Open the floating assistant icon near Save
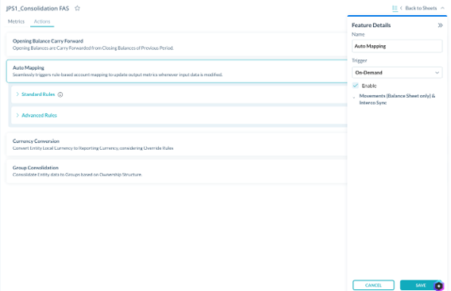The height and width of the screenshot is (291, 451). pos(438,285)
